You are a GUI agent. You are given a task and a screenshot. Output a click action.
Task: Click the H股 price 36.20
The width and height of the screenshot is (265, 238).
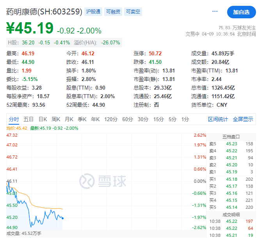click(28, 42)
